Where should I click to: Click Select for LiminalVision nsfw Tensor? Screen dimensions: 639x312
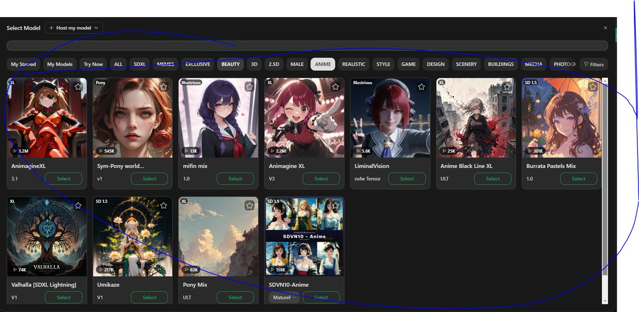coord(407,179)
